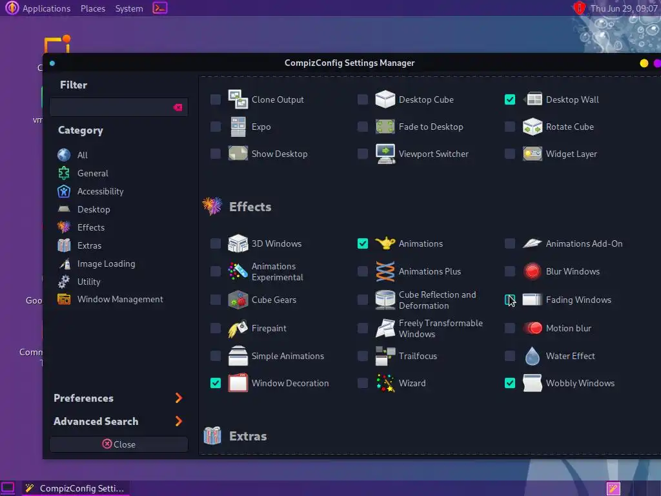The width and height of the screenshot is (661, 496).
Task: Open the Fading Windows plugin icon
Action: (533, 300)
